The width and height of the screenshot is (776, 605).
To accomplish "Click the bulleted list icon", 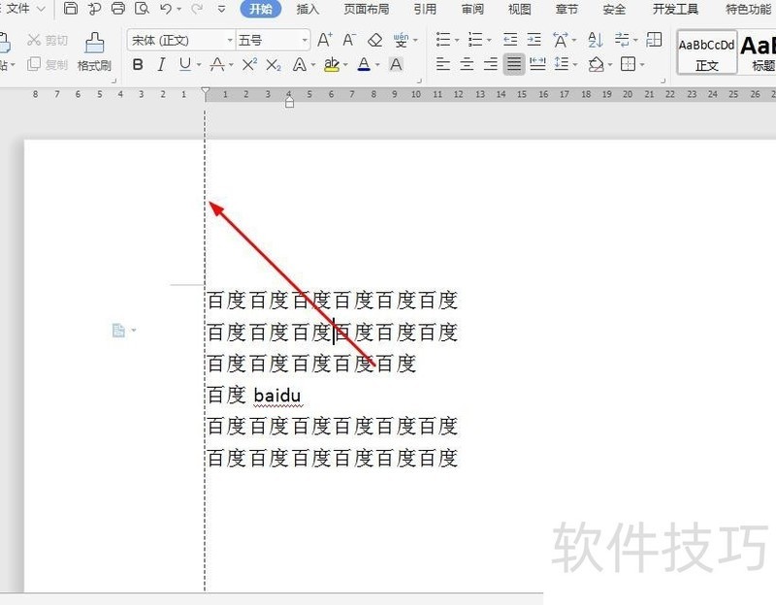I will pyautogui.click(x=443, y=40).
